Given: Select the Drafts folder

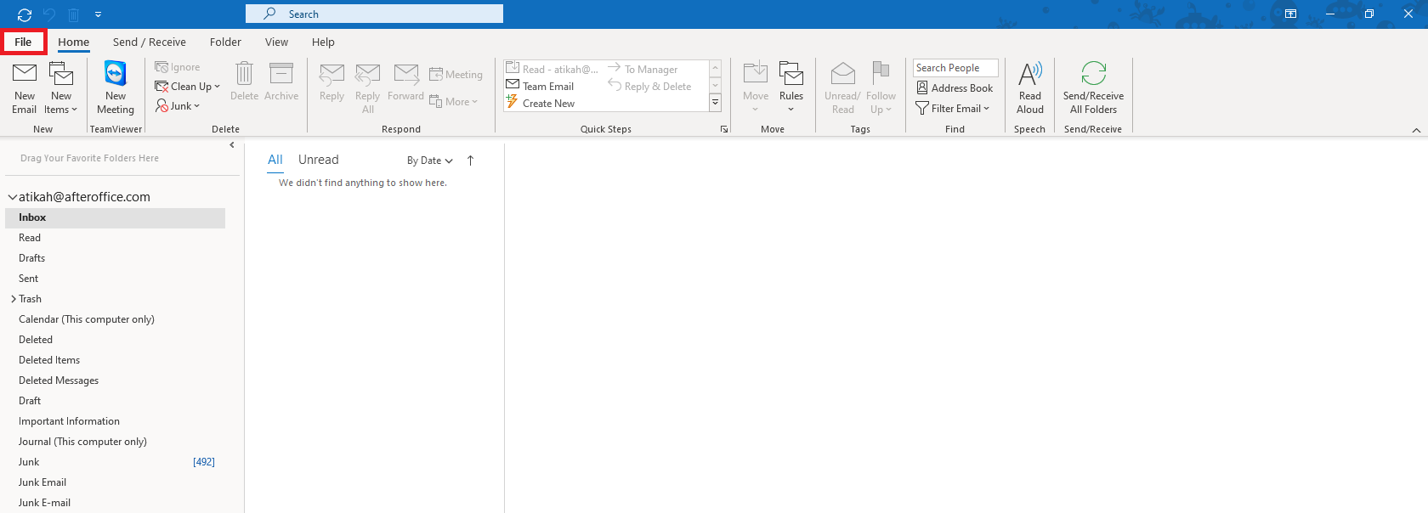Looking at the screenshot, I should pyautogui.click(x=32, y=258).
